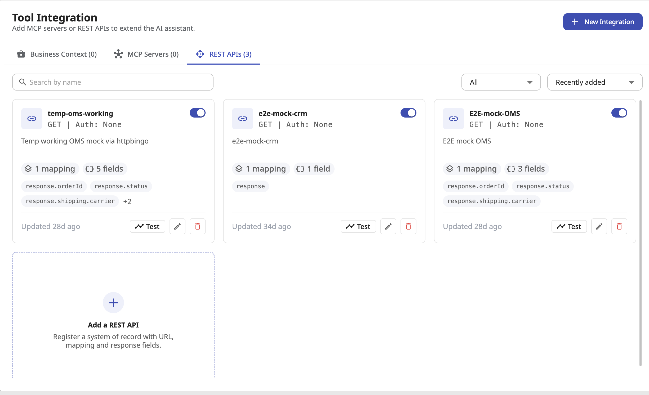Click response.orderId chip on temp-oms-working card
Viewport: 649px width, 395px height.
tap(54, 186)
